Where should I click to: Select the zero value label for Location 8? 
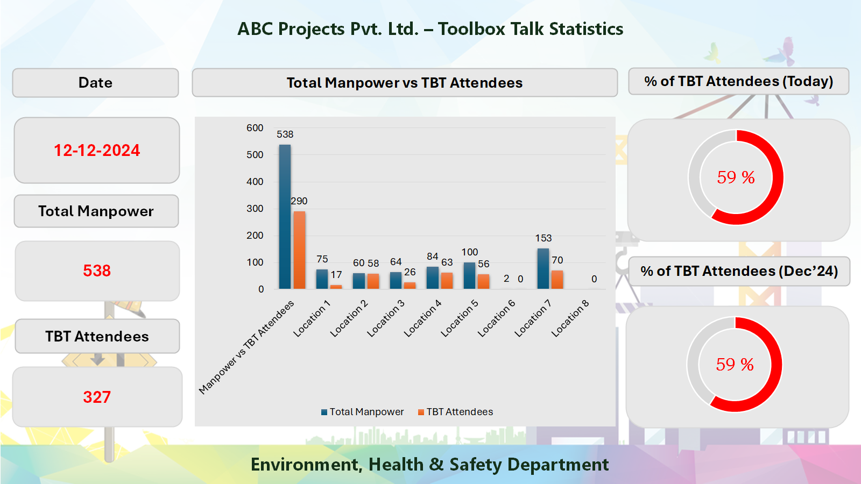coord(593,280)
